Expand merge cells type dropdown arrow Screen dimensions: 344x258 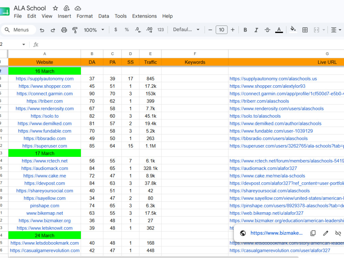tap(324, 30)
